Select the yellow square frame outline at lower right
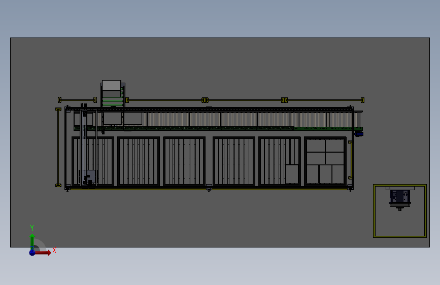Screen dimensions: 440x285 (400, 211)
